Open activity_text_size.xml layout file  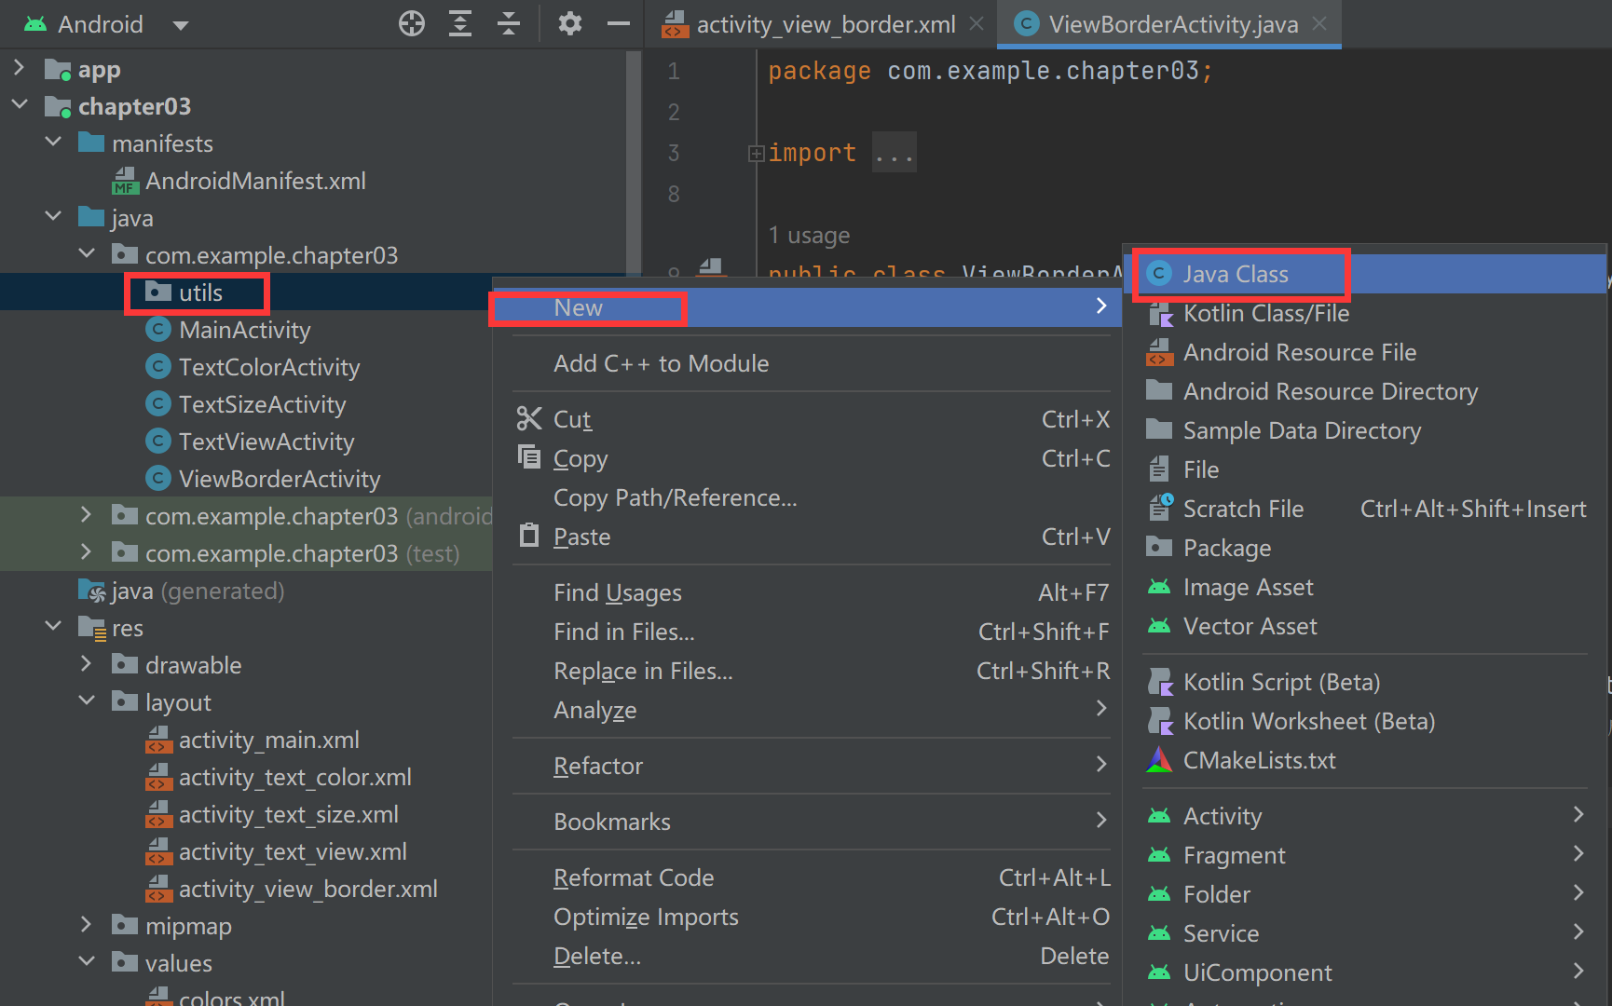[x=272, y=814]
